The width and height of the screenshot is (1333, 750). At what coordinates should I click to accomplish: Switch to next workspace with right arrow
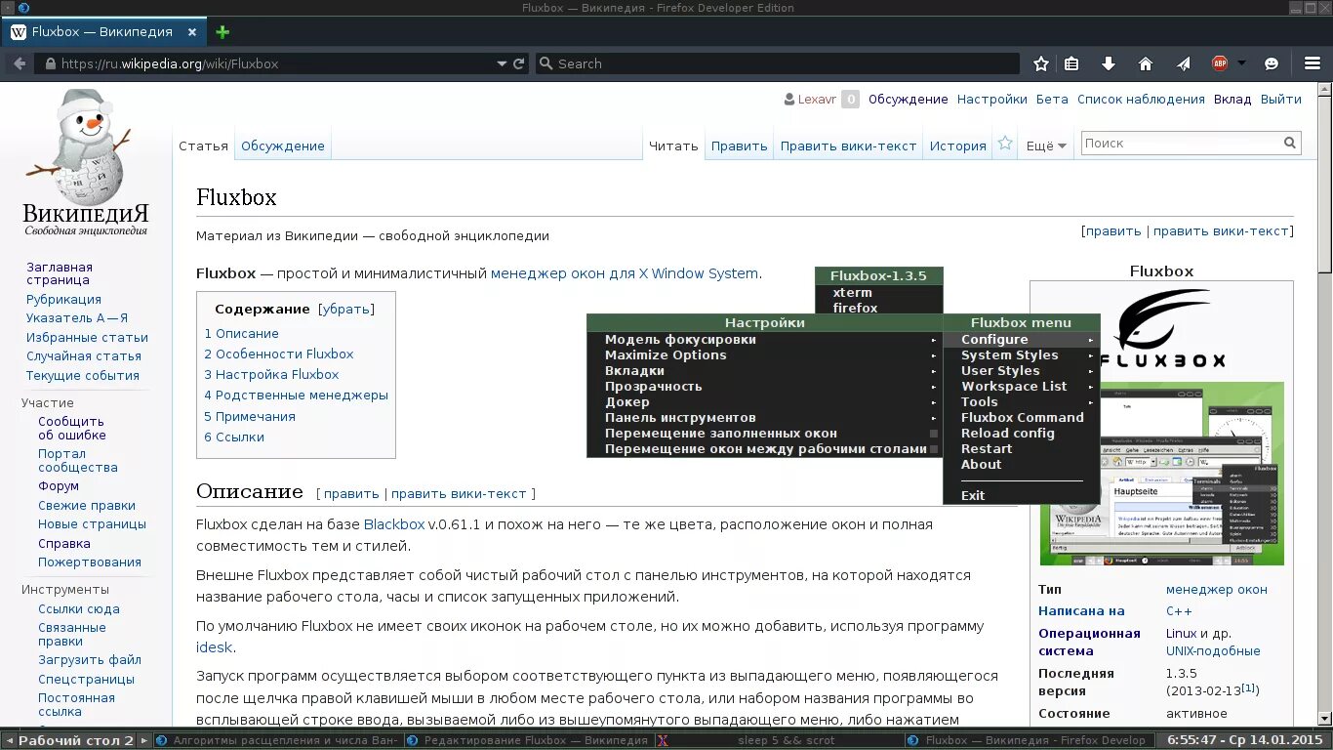tap(144, 740)
